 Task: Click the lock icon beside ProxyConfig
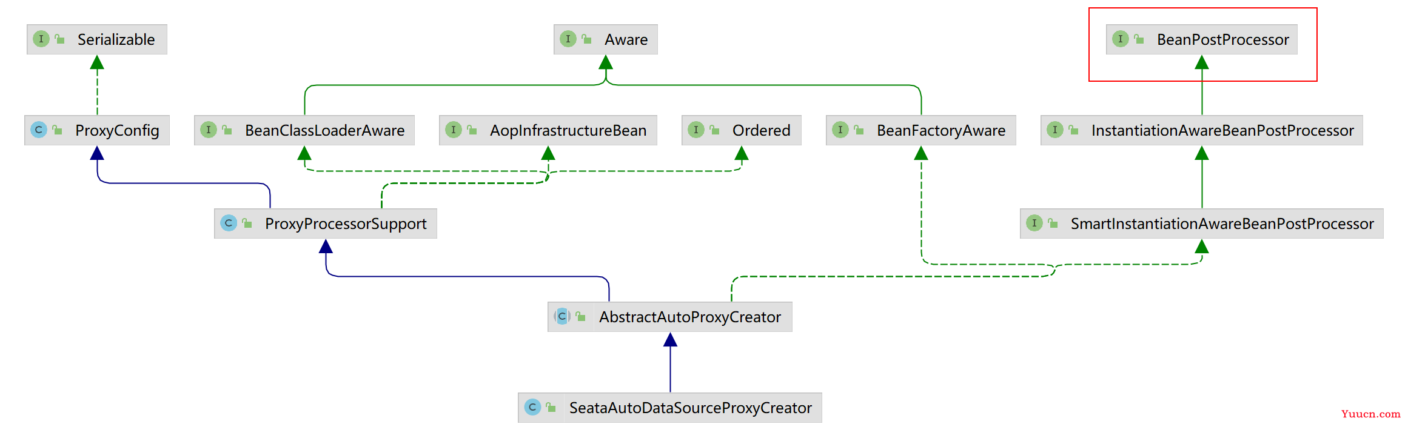tap(57, 130)
